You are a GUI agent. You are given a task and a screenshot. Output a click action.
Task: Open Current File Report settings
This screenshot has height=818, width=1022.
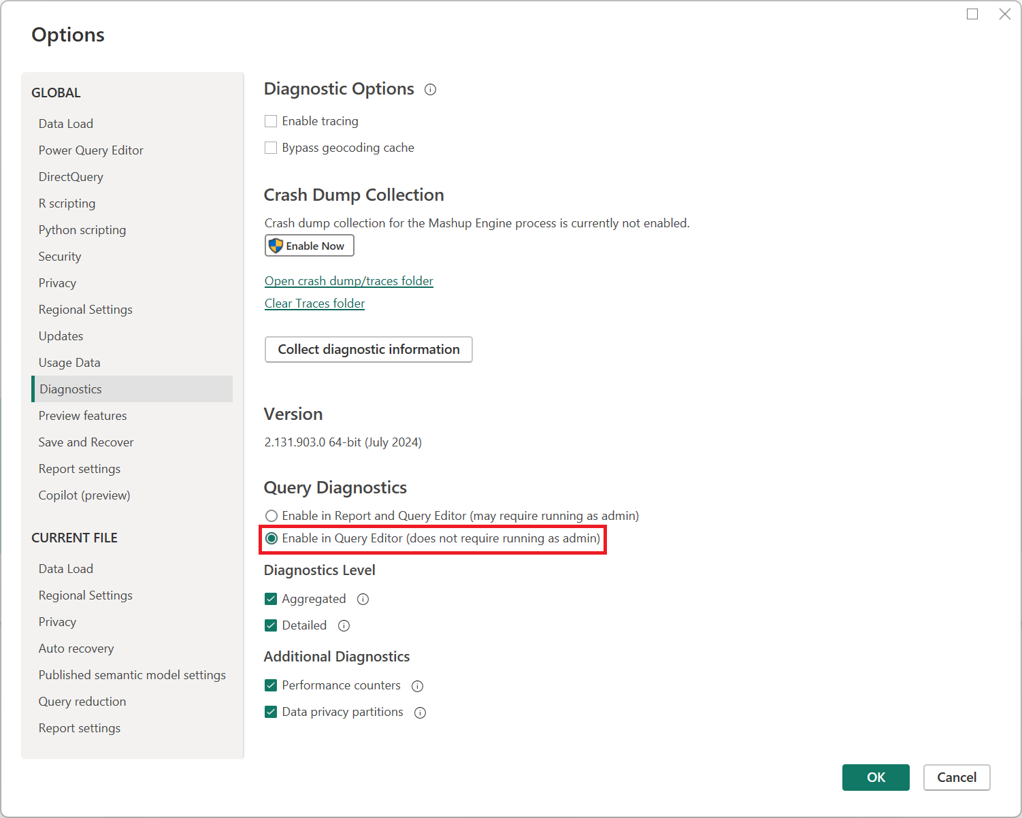coord(132,728)
